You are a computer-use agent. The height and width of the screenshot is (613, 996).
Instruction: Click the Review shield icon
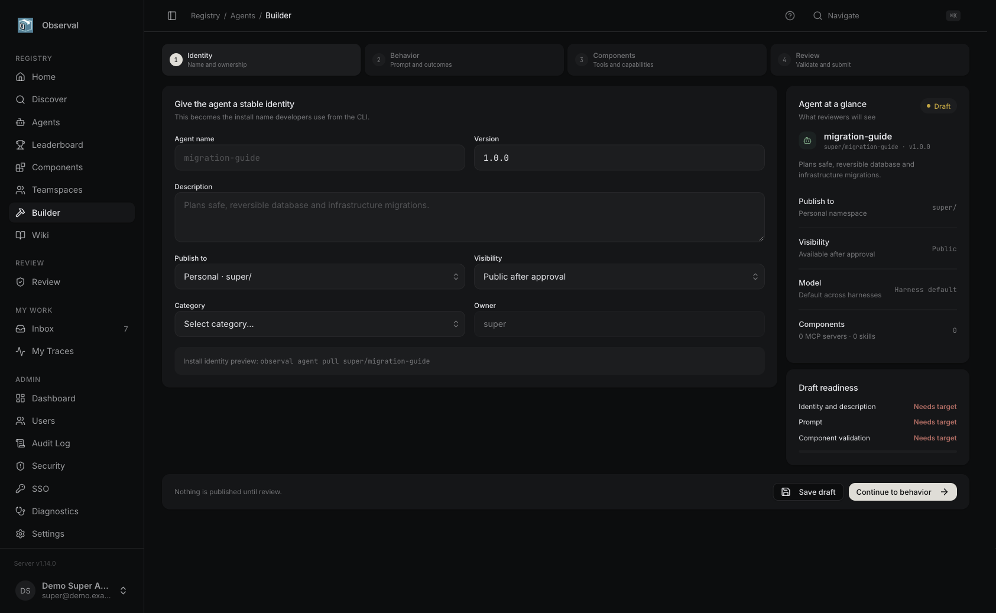click(21, 282)
